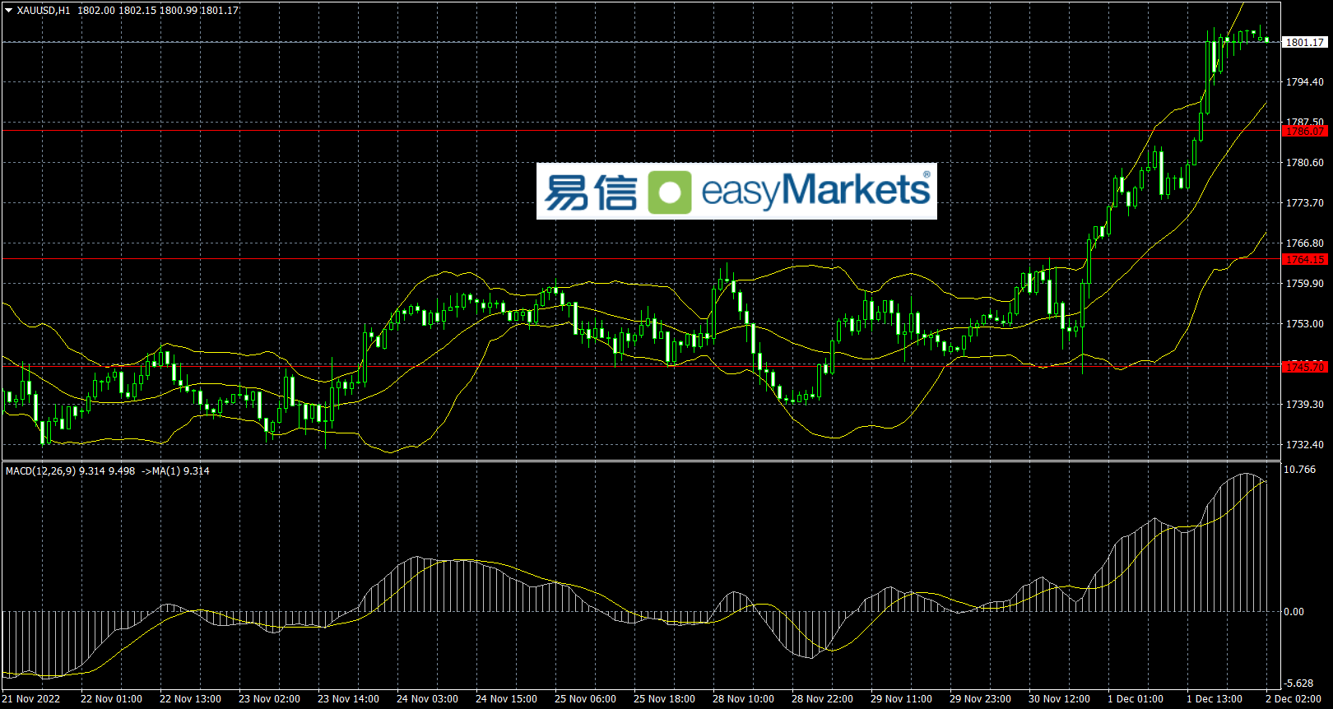Image resolution: width=1333 pixels, height=709 pixels.
Task: Click the 1759.90 price axis label
Action: pyautogui.click(x=1305, y=284)
